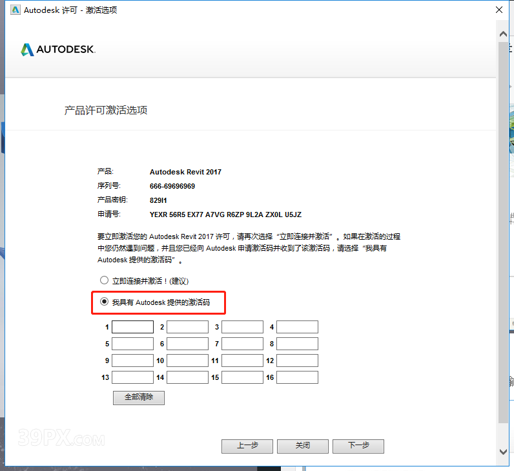Image resolution: width=514 pixels, height=471 pixels.
Task: Click activation code field 4
Action: point(297,327)
